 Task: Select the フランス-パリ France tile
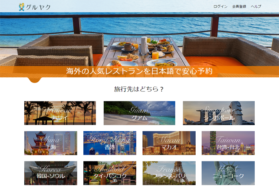(169, 173)
